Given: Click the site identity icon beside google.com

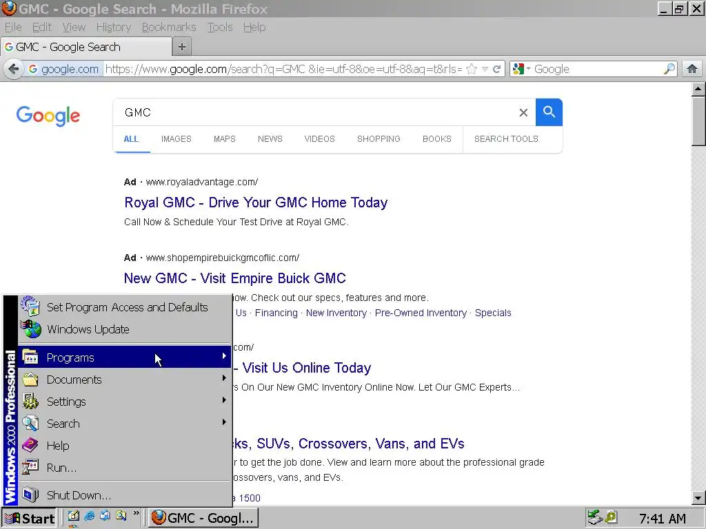Looking at the screenshot, I should click(33, 69).
